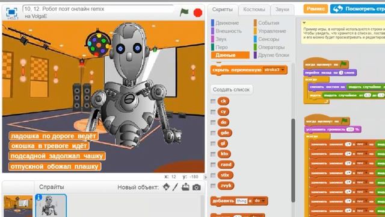Switch to the Скрипты tab

[222, 10]
